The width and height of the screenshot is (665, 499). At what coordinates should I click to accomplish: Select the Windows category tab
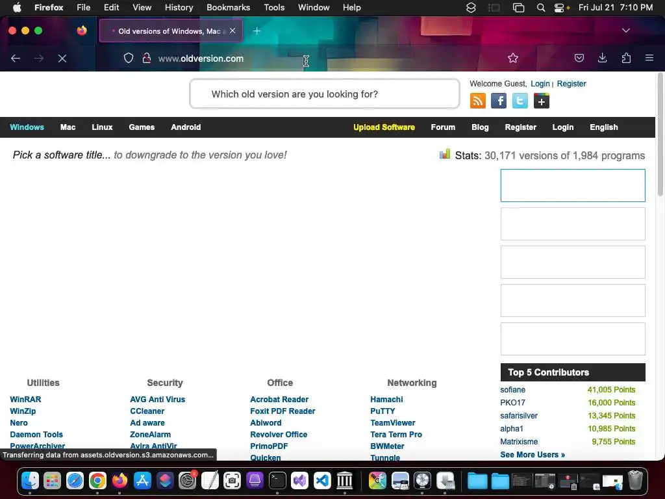[27, 127]
